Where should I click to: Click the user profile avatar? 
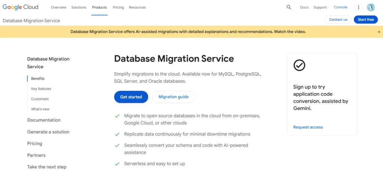click(x=371, y=7)
